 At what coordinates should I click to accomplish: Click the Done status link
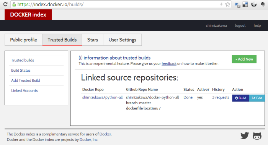click(x=188, y=97)
